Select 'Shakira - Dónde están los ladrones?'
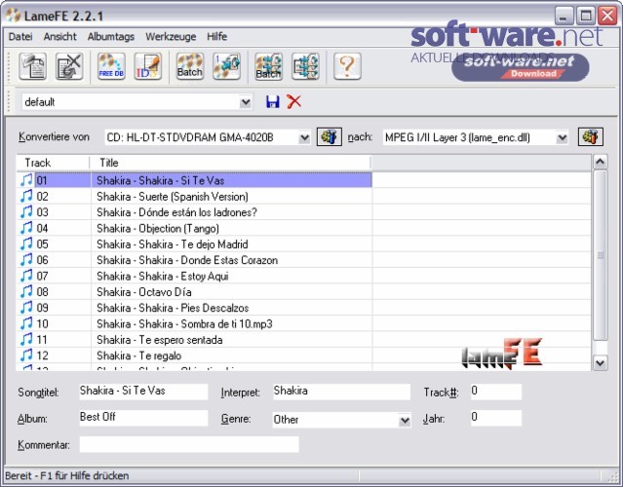The height and width of the screenshot is (487, 623). [176, 212]
